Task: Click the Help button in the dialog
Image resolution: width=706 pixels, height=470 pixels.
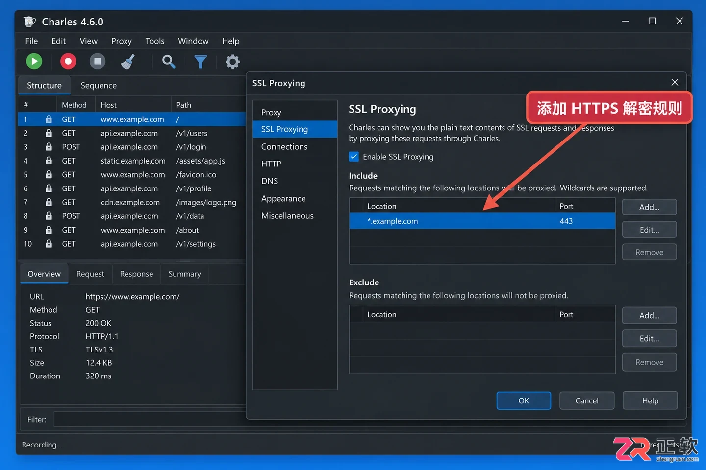Action: 650,400
